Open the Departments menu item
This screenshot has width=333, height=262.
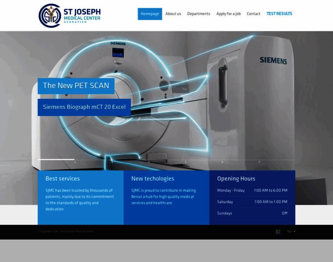point(198,14)
